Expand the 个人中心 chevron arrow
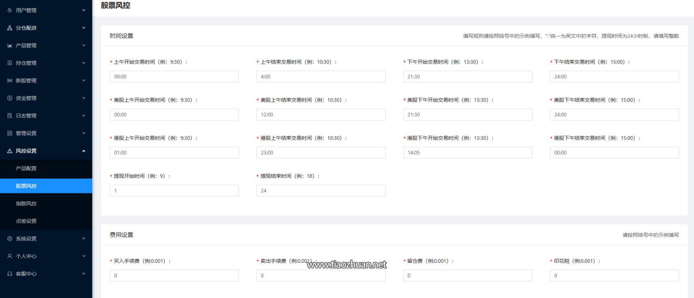Viewport: 694px width, 298px height. (84, 256)
